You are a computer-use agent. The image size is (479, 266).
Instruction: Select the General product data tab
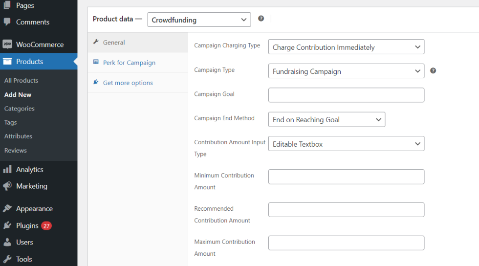pyautogui.click(x=114, y=43)
